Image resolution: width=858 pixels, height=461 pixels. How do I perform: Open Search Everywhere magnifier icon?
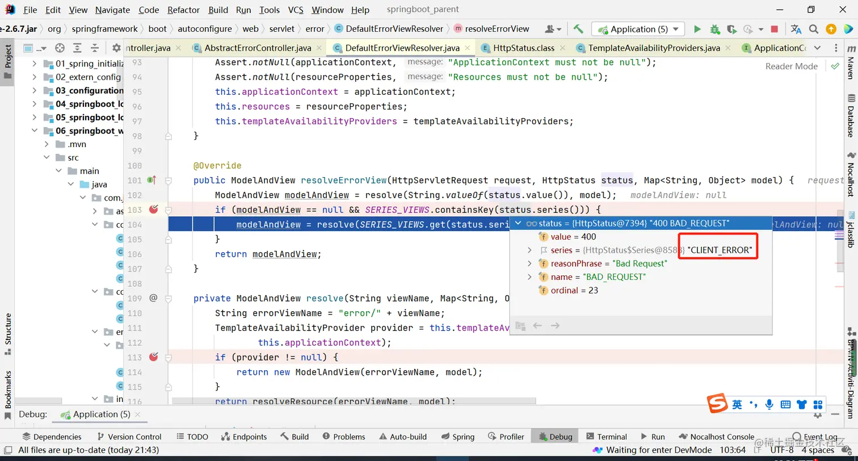pos(814,29)
